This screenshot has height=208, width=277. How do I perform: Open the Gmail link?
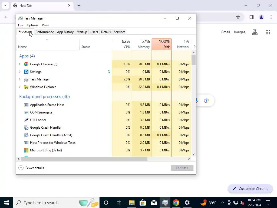tap(225, 32)
